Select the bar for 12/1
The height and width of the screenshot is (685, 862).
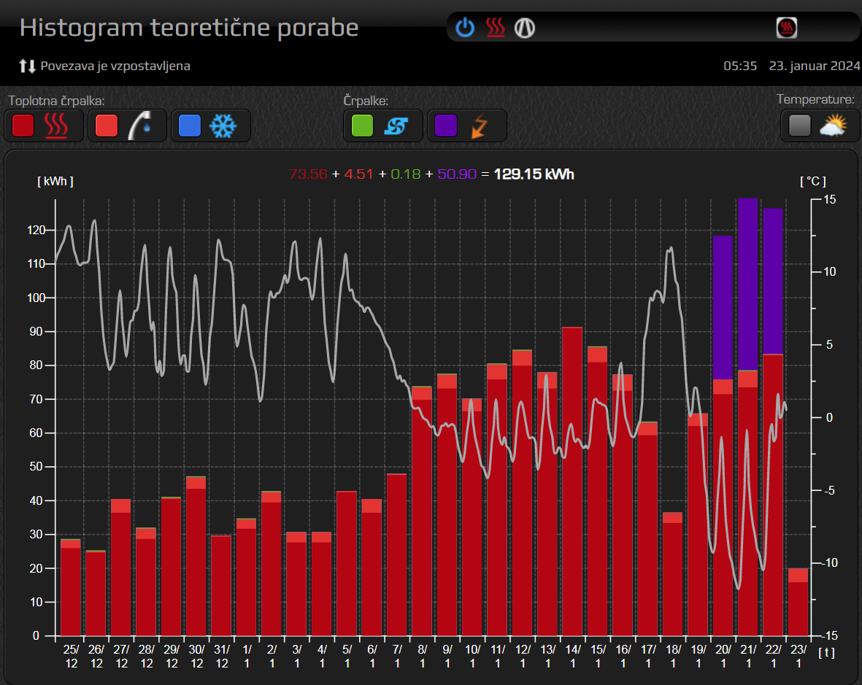coord(523,492)
